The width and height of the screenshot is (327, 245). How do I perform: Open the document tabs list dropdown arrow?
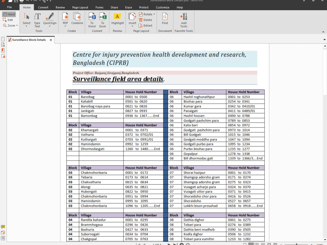click(324, 40)
